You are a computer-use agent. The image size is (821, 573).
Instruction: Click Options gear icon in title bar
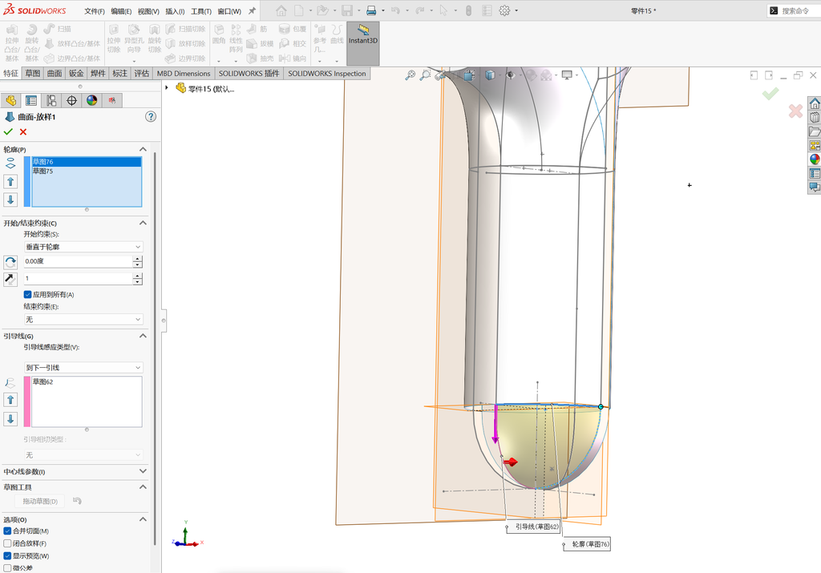(504, 10)
